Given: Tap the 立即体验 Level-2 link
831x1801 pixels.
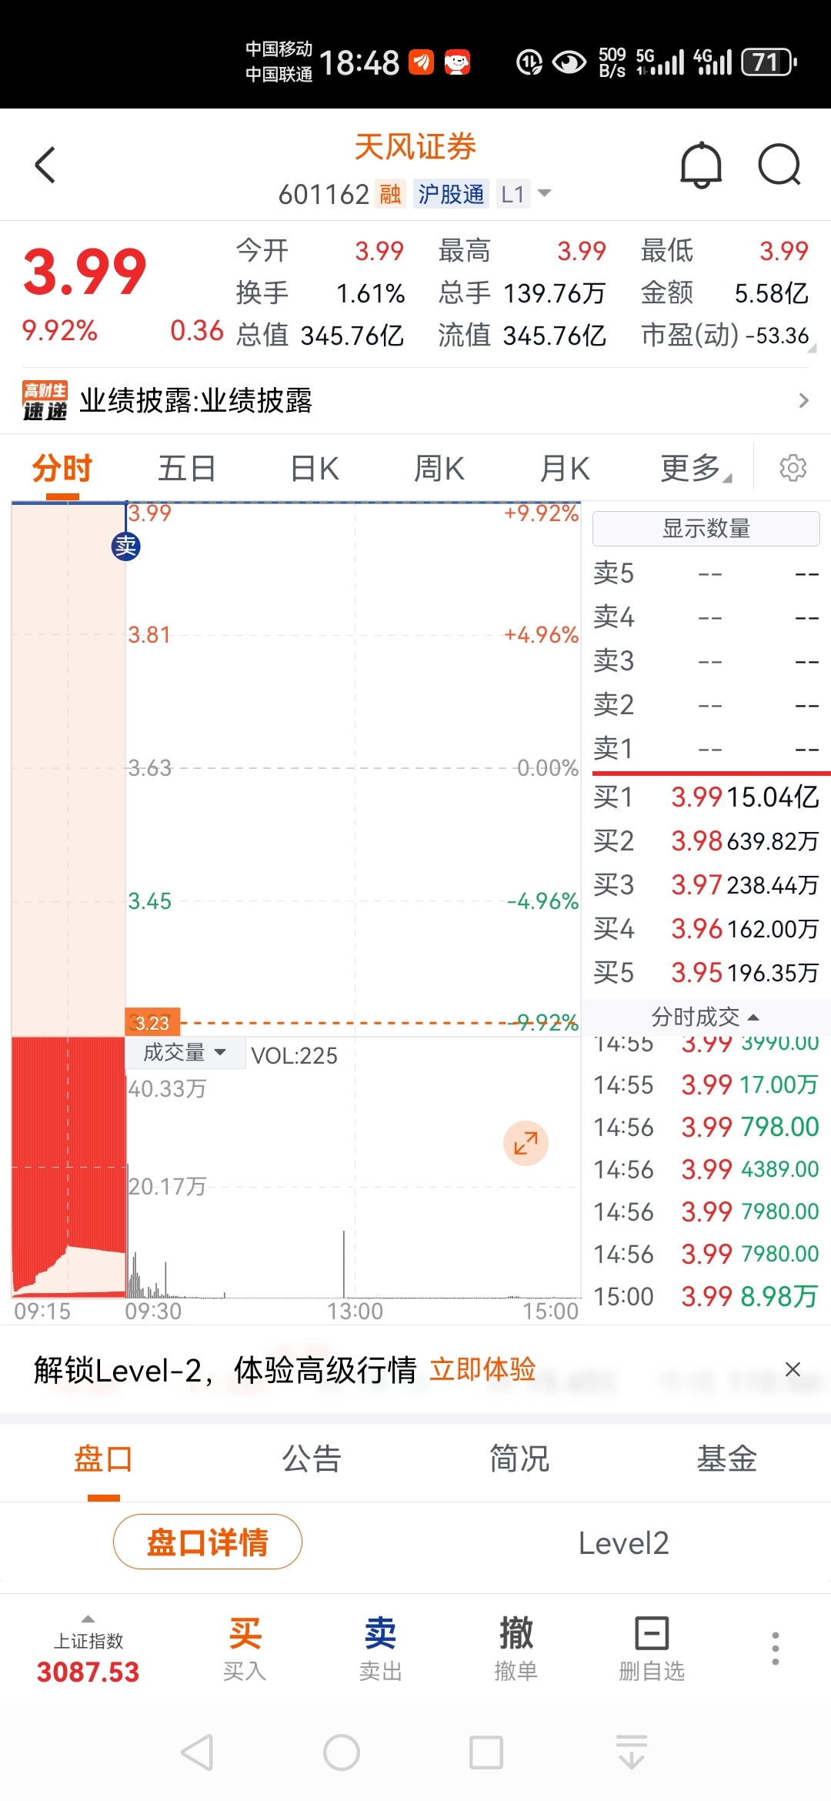Looking at the screenshot, I should 482,1369.
